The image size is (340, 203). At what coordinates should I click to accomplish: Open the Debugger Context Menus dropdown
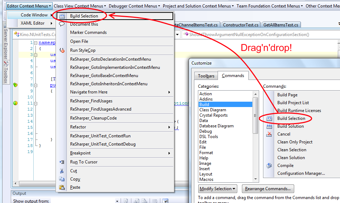click(134, 6)
